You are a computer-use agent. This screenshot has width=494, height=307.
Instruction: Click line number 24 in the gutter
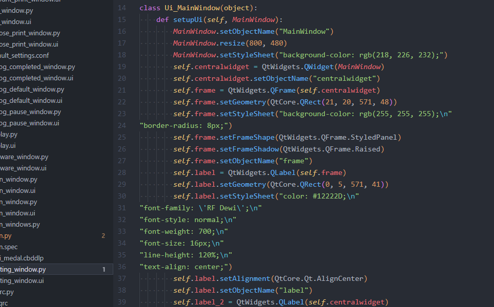(x=122, y=125)
